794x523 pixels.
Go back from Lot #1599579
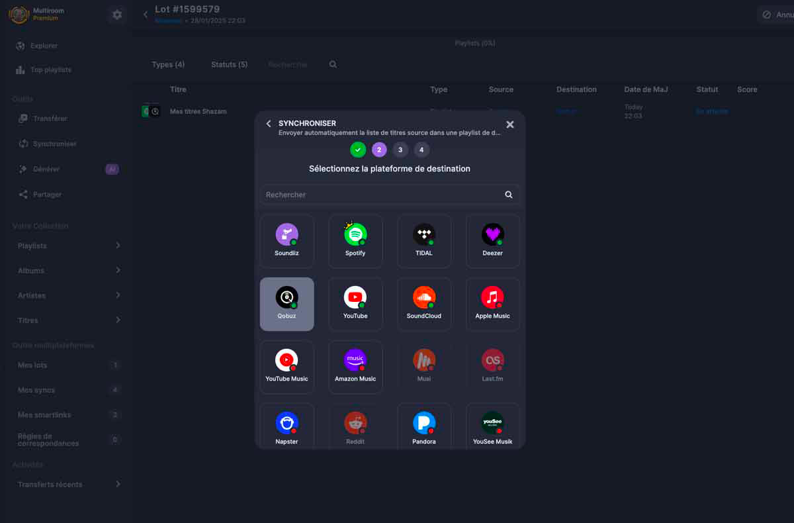[146, 15]
